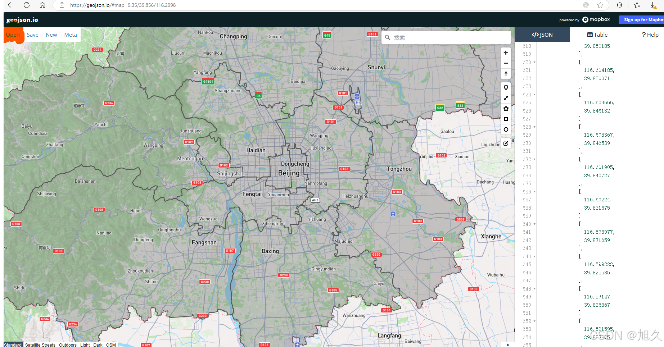Collapse JSON fold arrow at line 636
Screen dimensions: 664x347
534,192
